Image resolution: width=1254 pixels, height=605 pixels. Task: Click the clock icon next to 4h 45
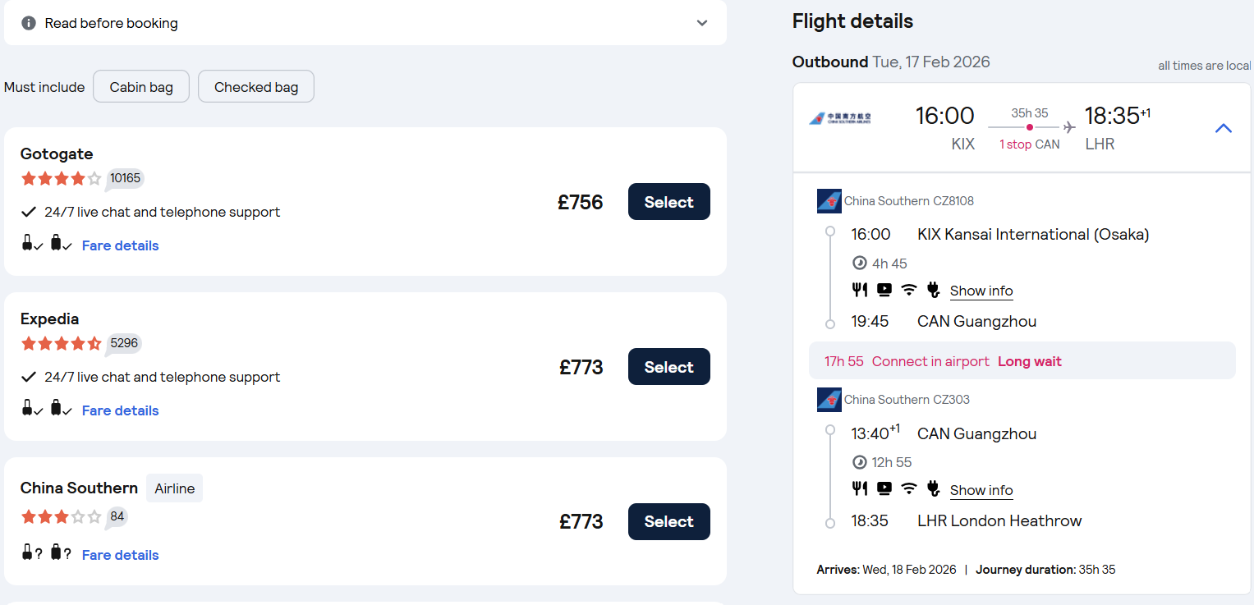click(x=860, y=264)
